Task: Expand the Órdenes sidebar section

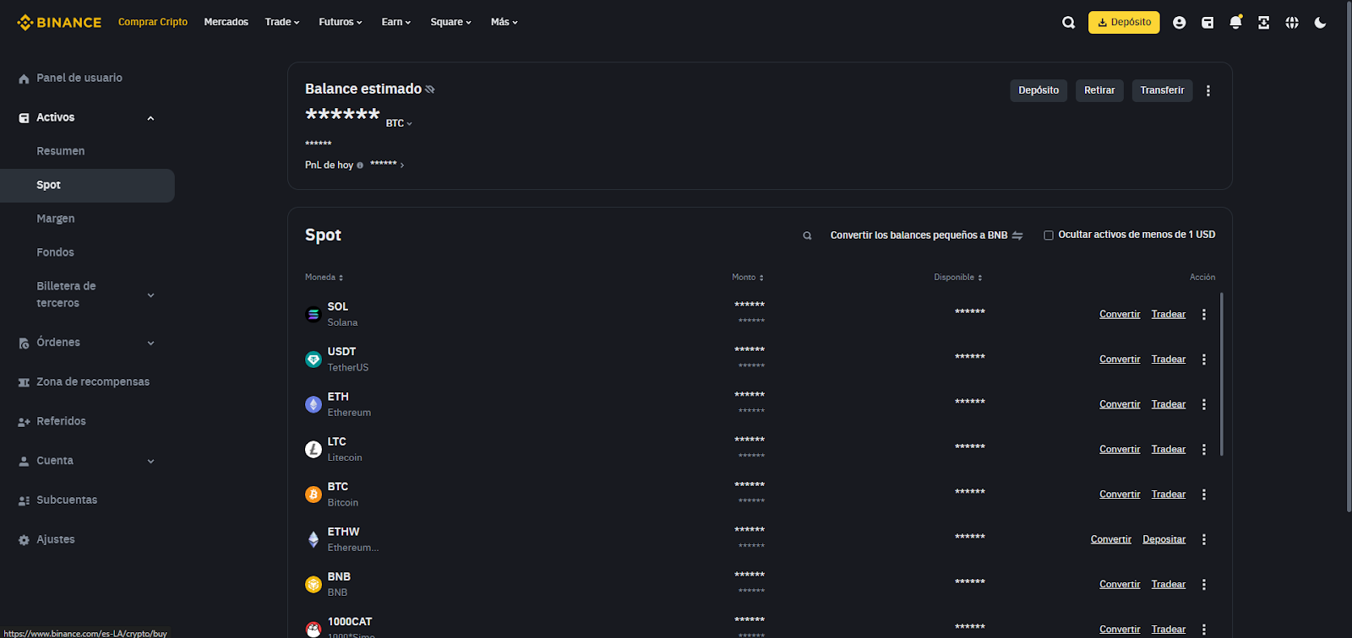Action: point(150,343)
